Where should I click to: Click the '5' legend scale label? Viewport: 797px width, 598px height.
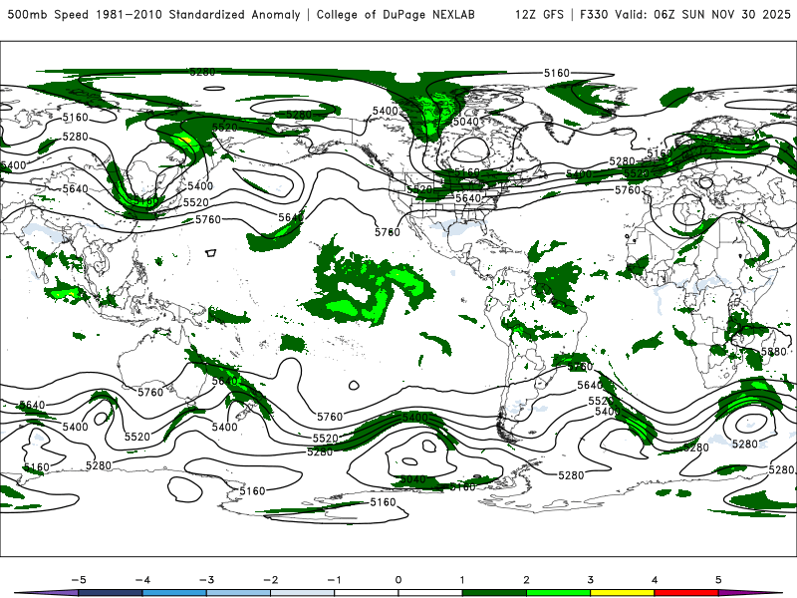click(718, 580)
